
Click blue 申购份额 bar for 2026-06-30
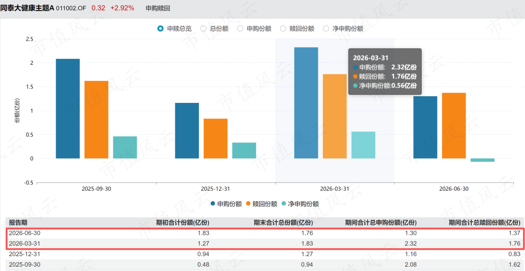(425, 128)
